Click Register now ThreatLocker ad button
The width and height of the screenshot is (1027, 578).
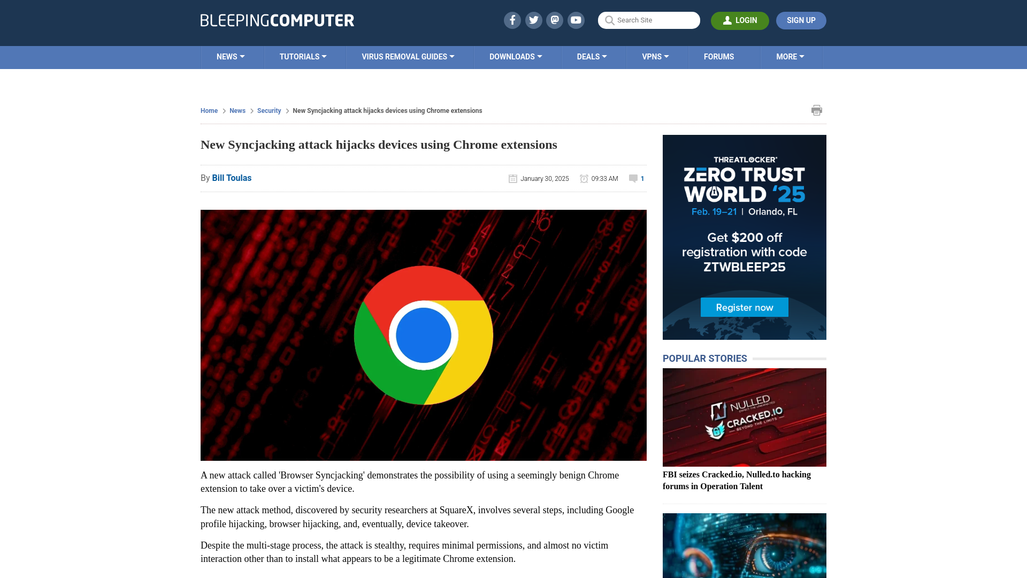744,307
